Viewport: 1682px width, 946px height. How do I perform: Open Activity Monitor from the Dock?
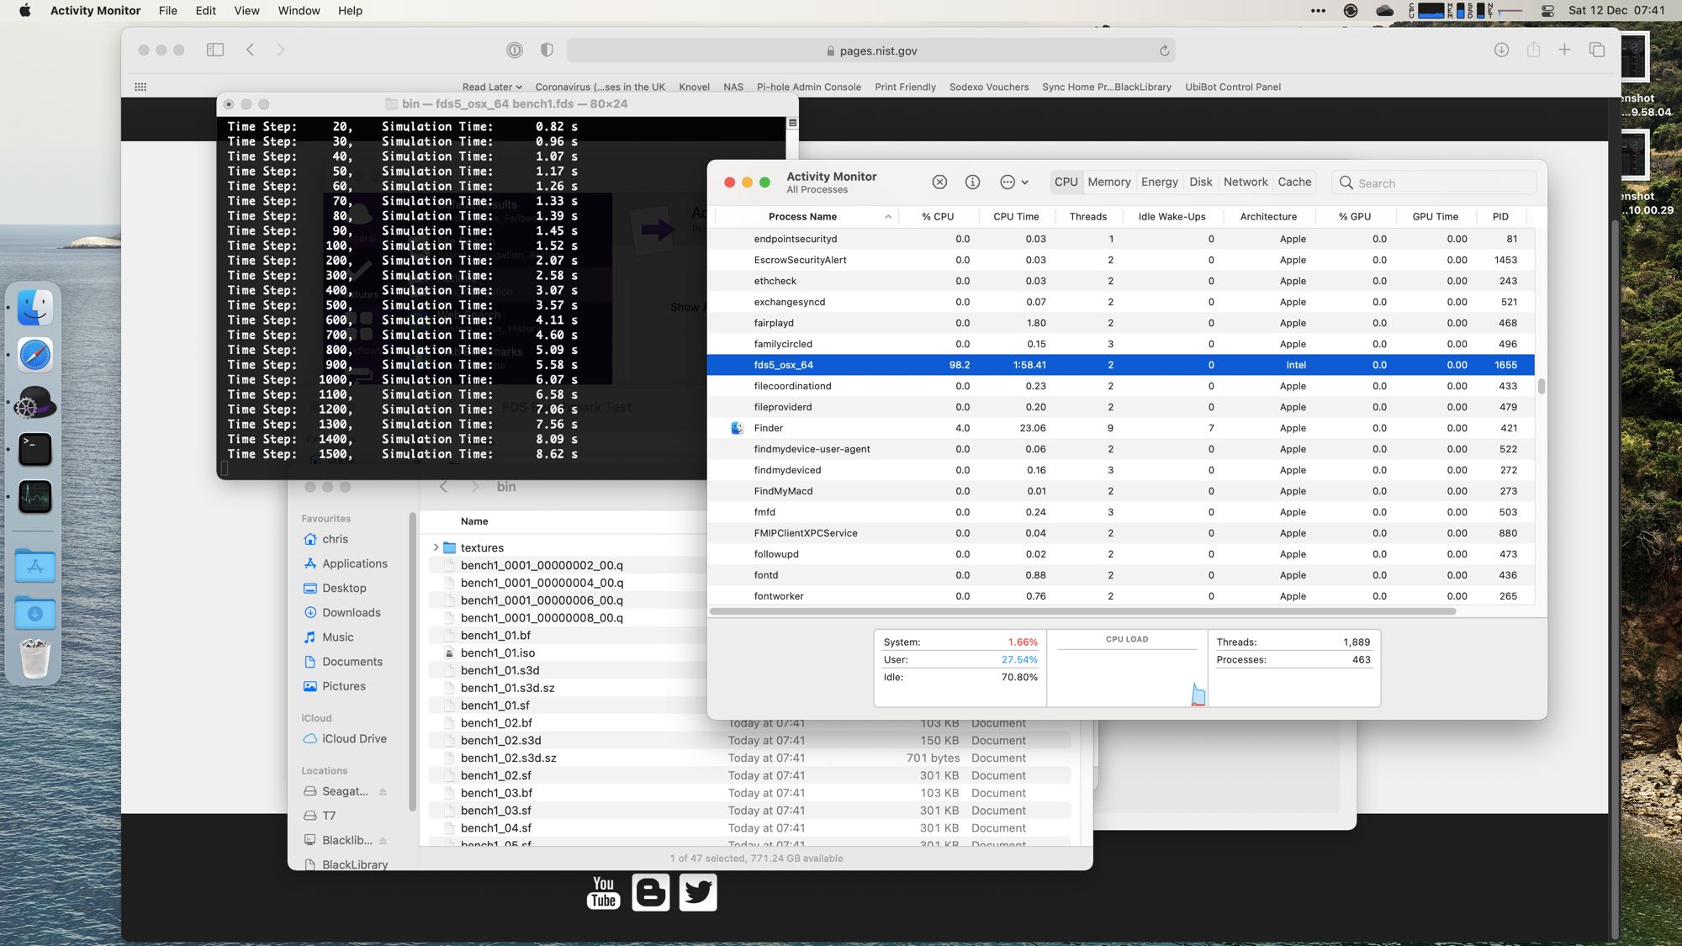34,497
